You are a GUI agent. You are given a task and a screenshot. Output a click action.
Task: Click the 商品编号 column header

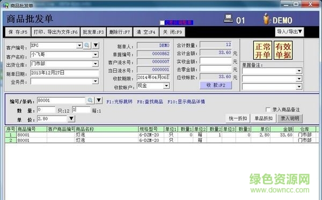32,129
